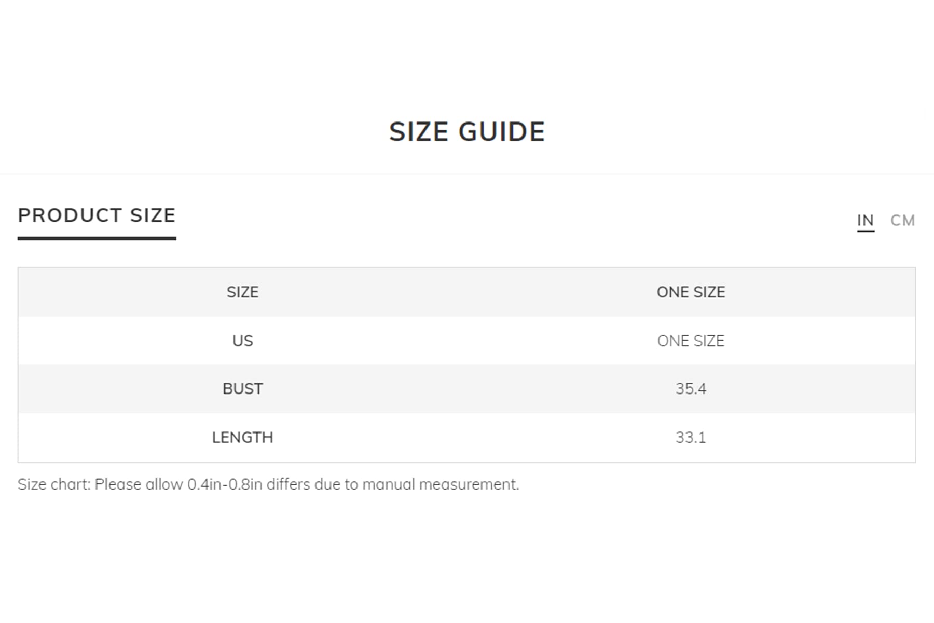Click "manual measurement" in the note
Screen dimensions: 934x623
coord(440,484)
